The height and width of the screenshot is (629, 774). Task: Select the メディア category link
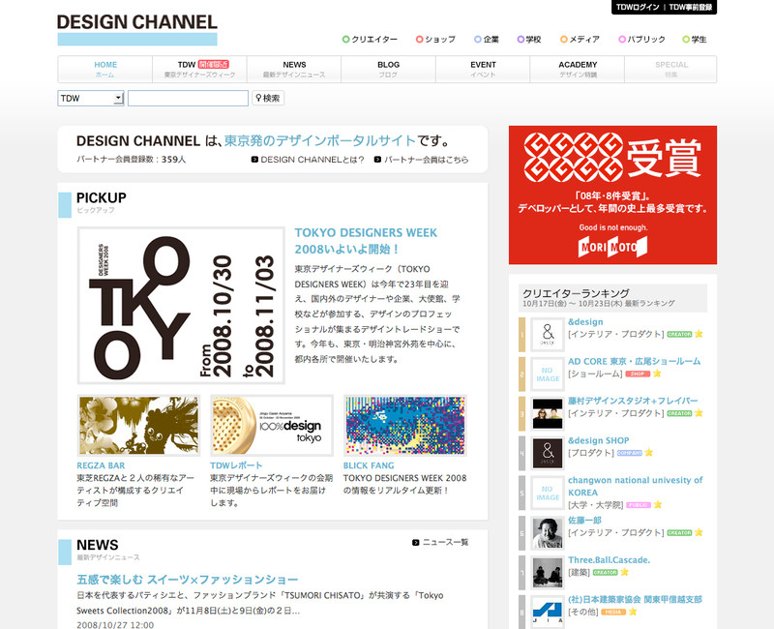(580, 39)
